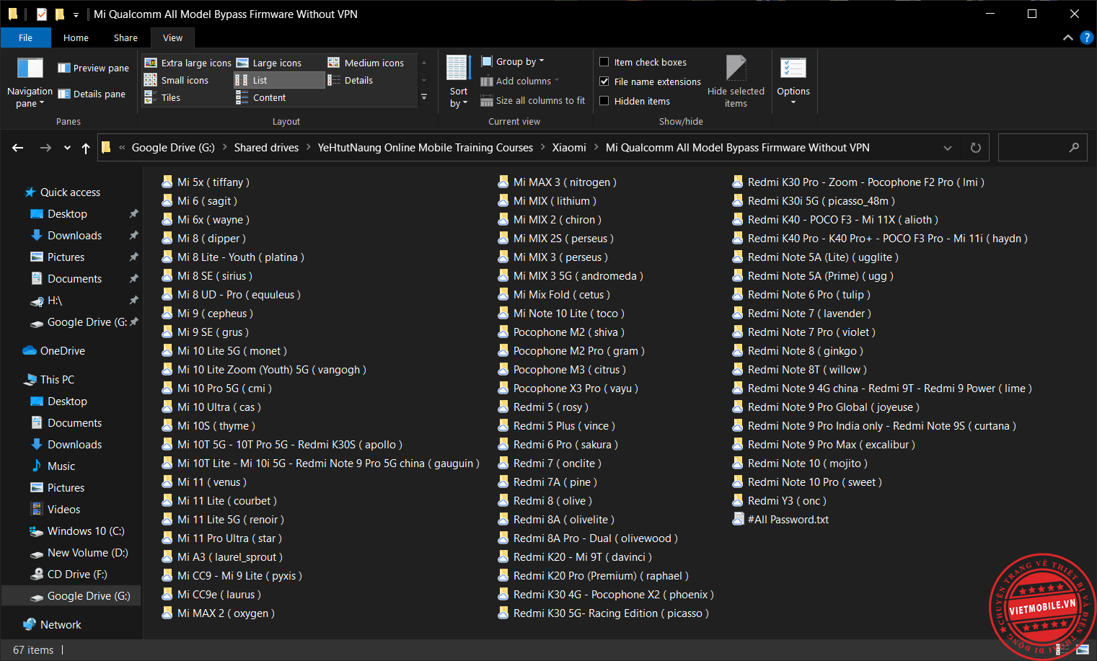Go up one folder level

coord(86,148)
